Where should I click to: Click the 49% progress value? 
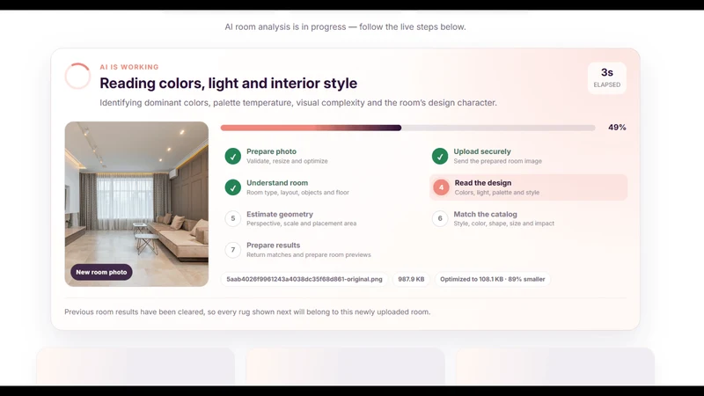click(x=617, y=128)
